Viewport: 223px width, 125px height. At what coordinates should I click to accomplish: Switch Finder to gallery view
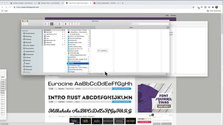coord(55,24)
